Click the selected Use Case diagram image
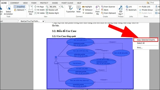 coord(90,64)
